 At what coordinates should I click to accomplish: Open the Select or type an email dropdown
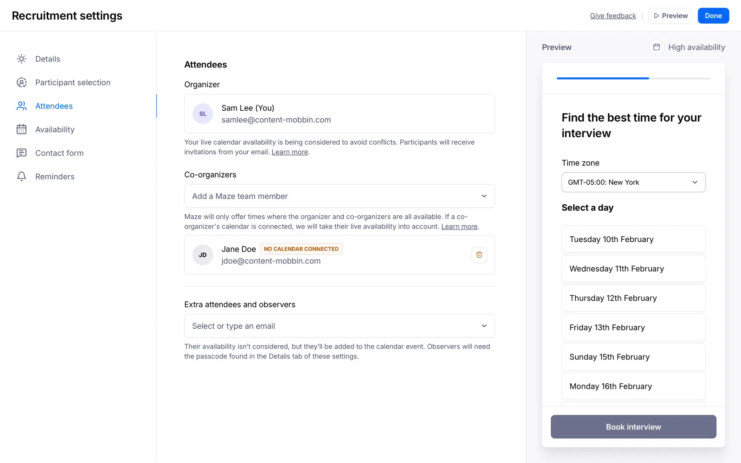click(x=339, y=326)
